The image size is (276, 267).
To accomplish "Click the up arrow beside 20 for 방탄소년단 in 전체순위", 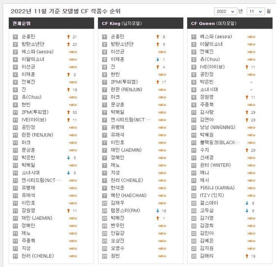I will coord(69,44).
